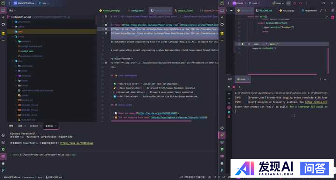Open the MetaGPT-AFlow project switcher dropdown
Viewport: 336px width, 180px height.
(x=25, y=3)
